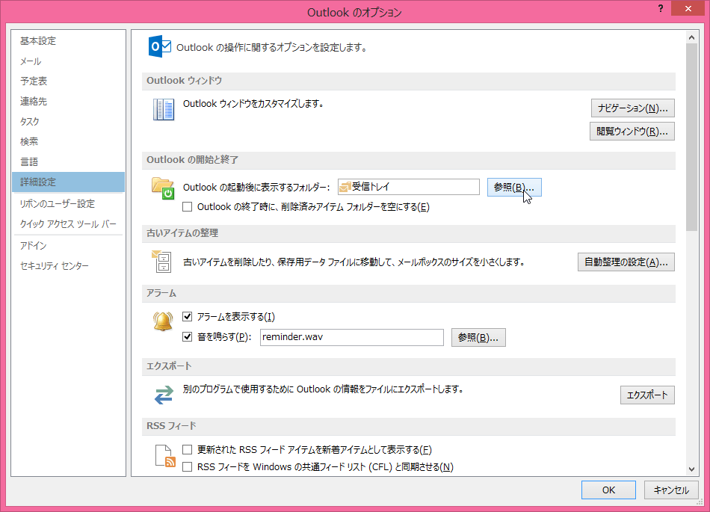Click 参照(B)... next to the startup folder
The image size is (710, 512).
pos(514,187)
